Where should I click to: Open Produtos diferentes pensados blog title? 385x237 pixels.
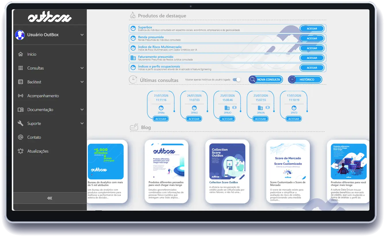coord(166,184)
